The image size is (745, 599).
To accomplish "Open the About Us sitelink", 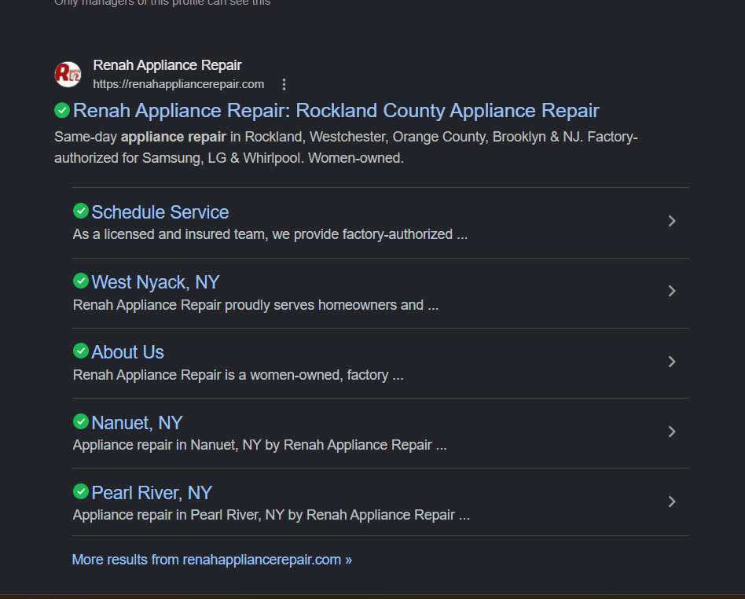I will click(127, 352).
